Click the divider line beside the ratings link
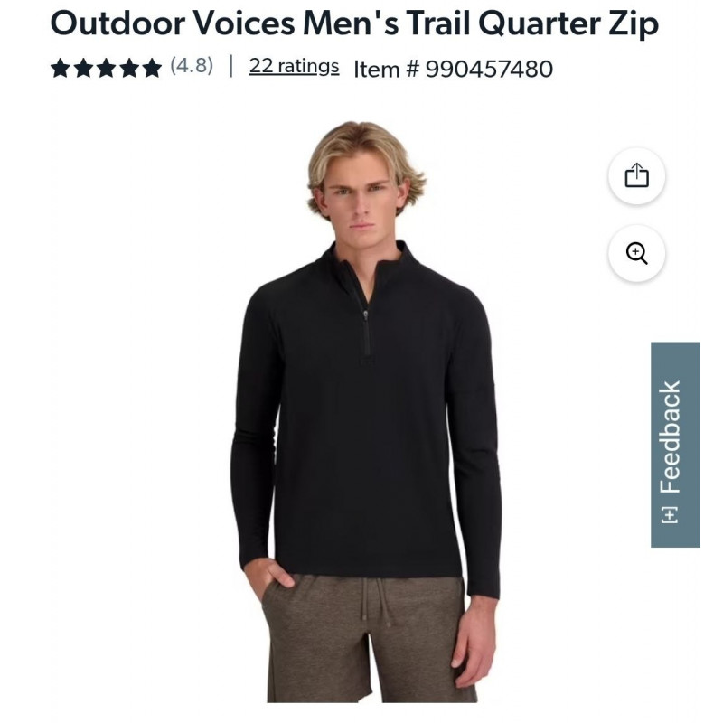The image size is (723, 723). click(231, 66)
